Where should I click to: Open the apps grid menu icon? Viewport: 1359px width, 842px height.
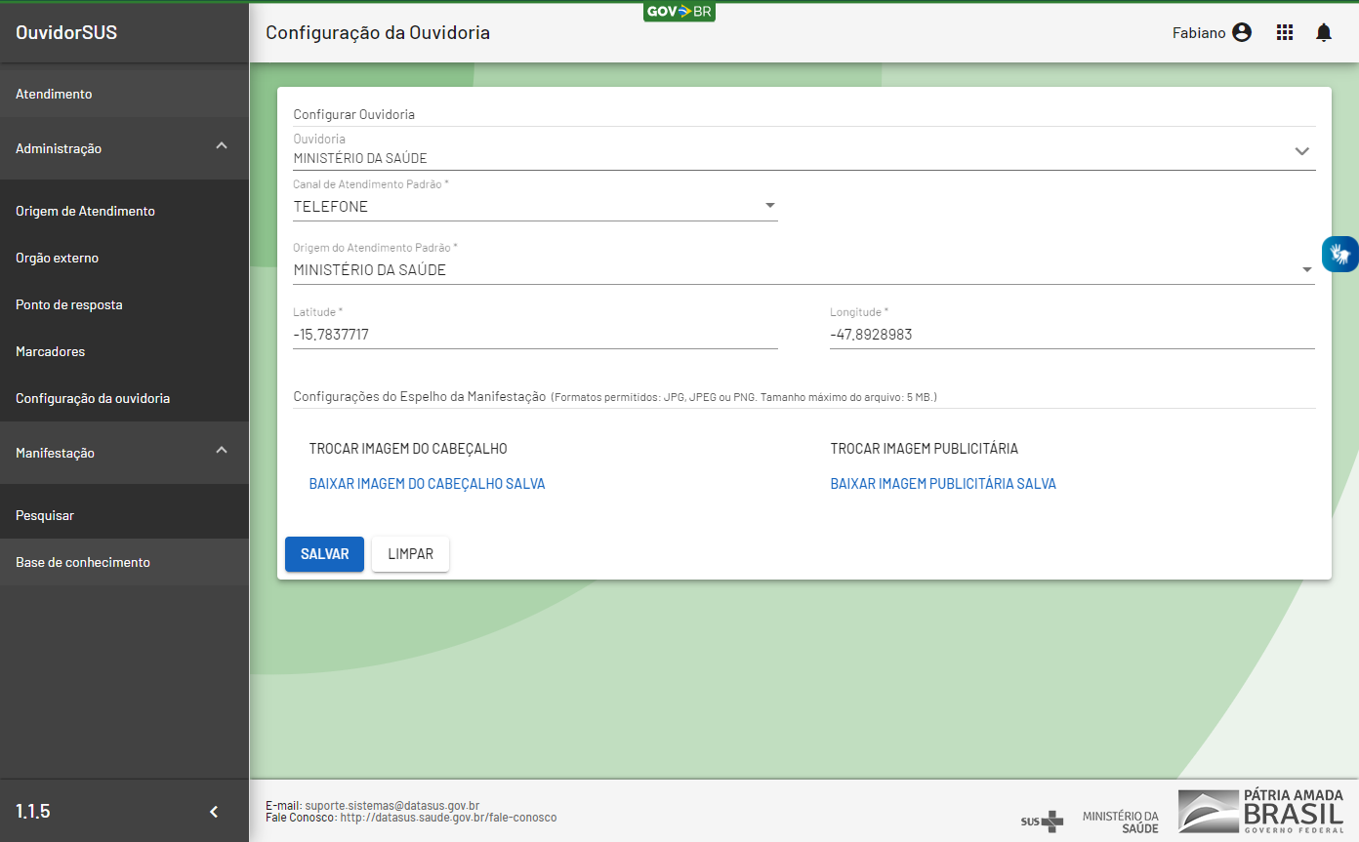(1285, 32)
